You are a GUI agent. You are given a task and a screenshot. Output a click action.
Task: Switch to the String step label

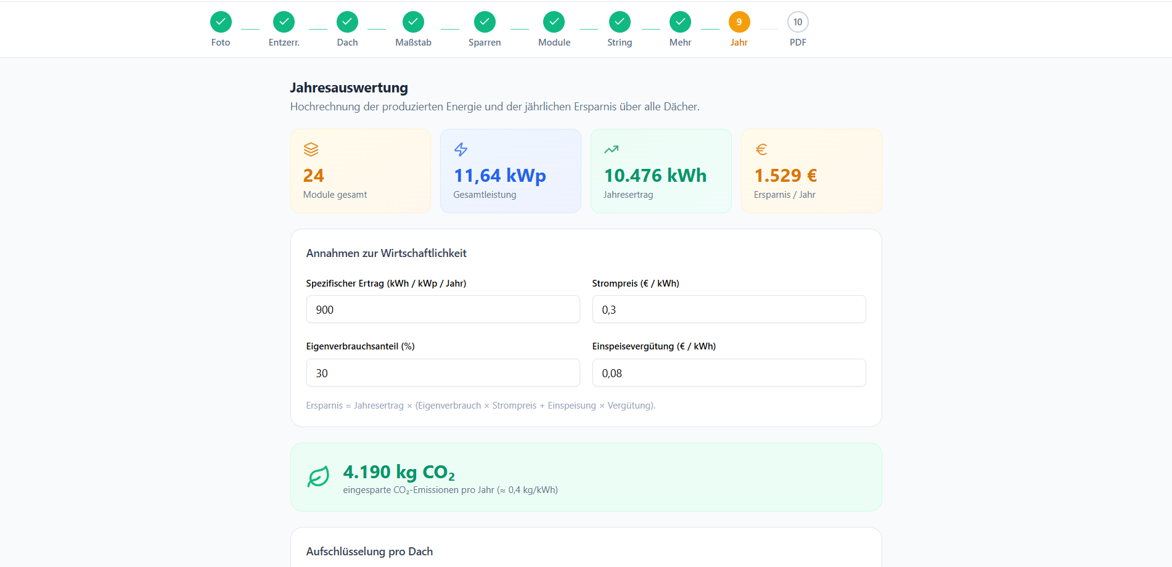(x=620, y=43)
